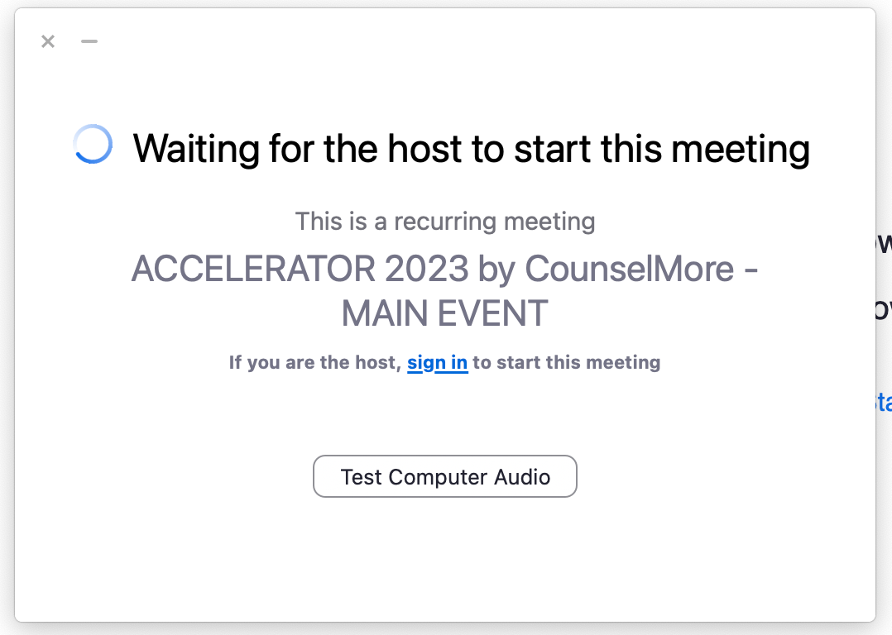
Task: Click '2023' in the meeting title
Action: 427,269
